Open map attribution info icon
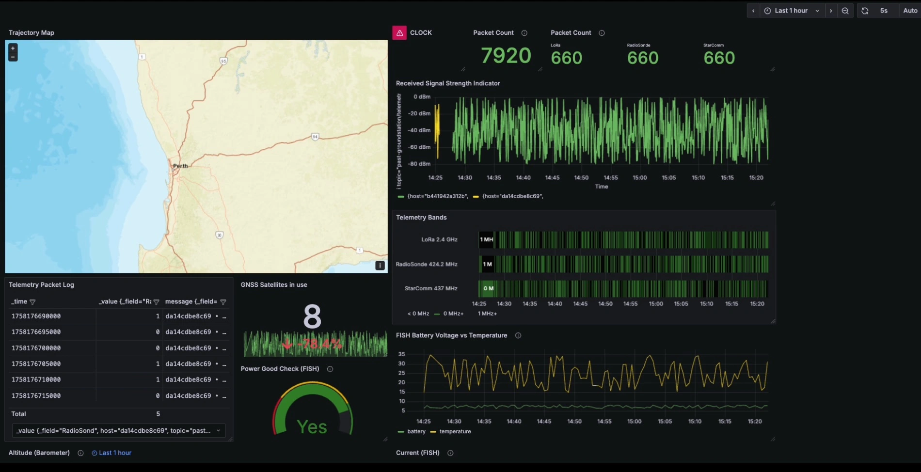Image resolution: width=921 pixels, height=472 pixels. [380, 266]
